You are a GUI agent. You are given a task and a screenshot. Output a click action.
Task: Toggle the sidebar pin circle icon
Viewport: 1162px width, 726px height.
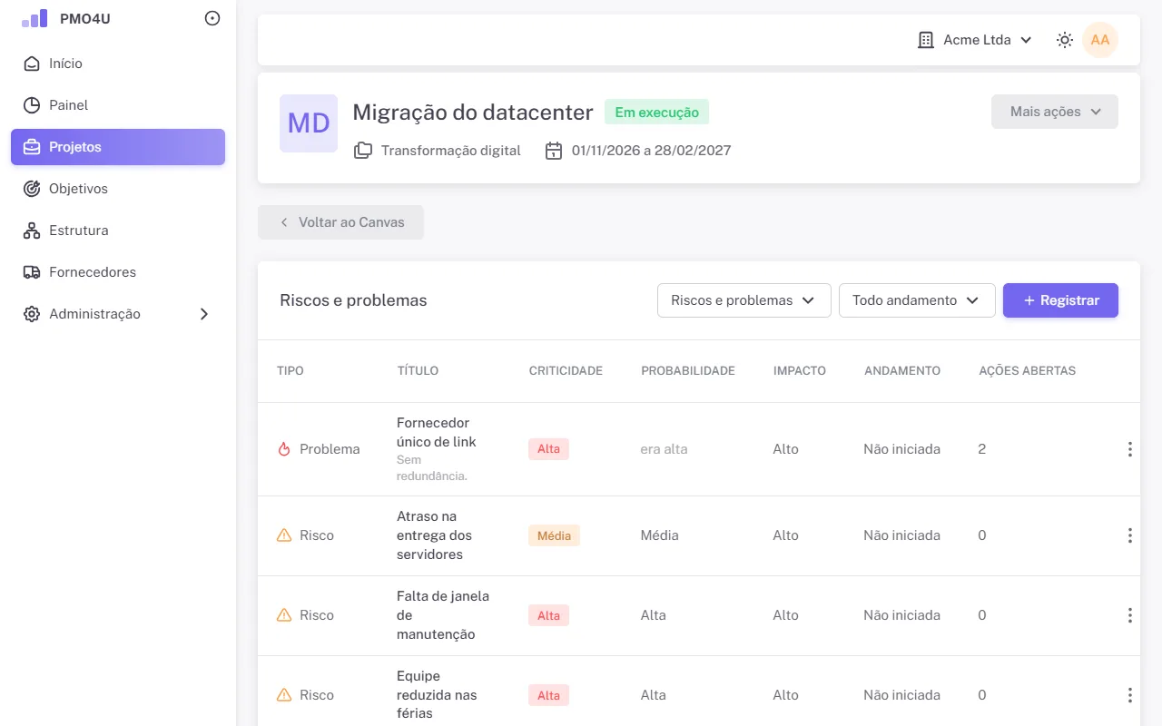click(x=212, y=18)
